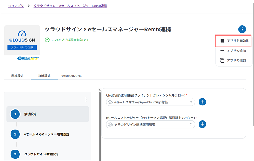Expand the CloudSign認可設定 dropdown

(150, 102)
